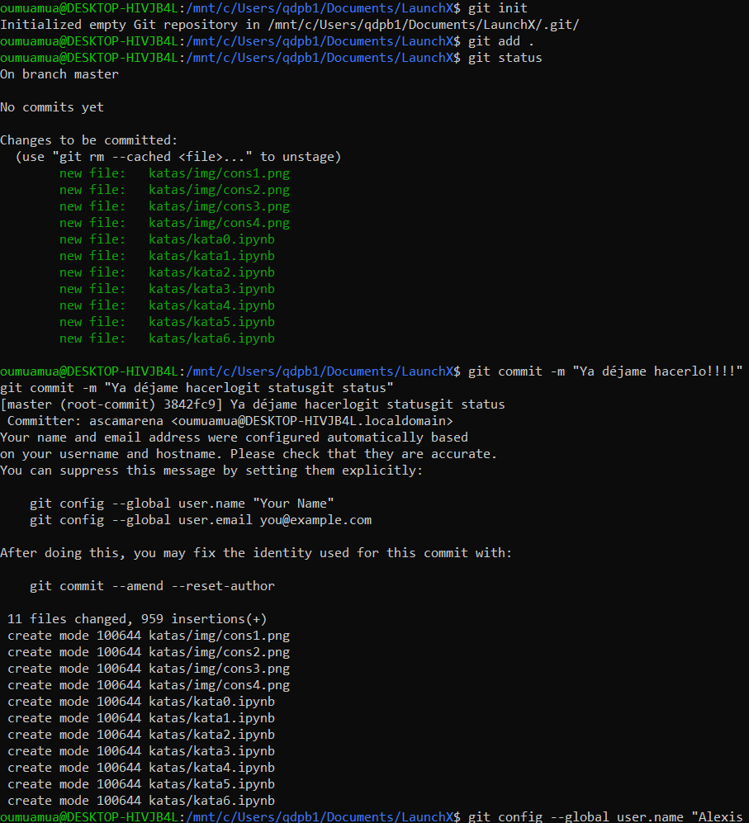Click 'git config --global user.name "Your Name"' suggestion
Screen dimensions: 749x823
pyautogui.click(x=182, y=504)
